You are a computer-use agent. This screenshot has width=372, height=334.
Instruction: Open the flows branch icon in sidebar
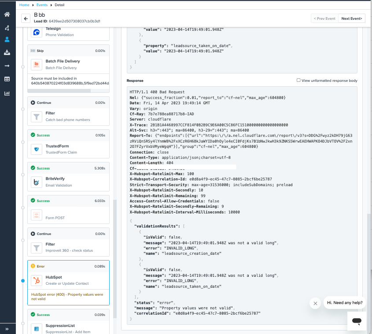7,28
